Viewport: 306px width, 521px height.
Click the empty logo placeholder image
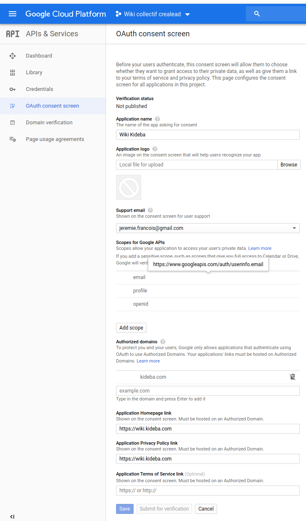click(x=129, y=187)
